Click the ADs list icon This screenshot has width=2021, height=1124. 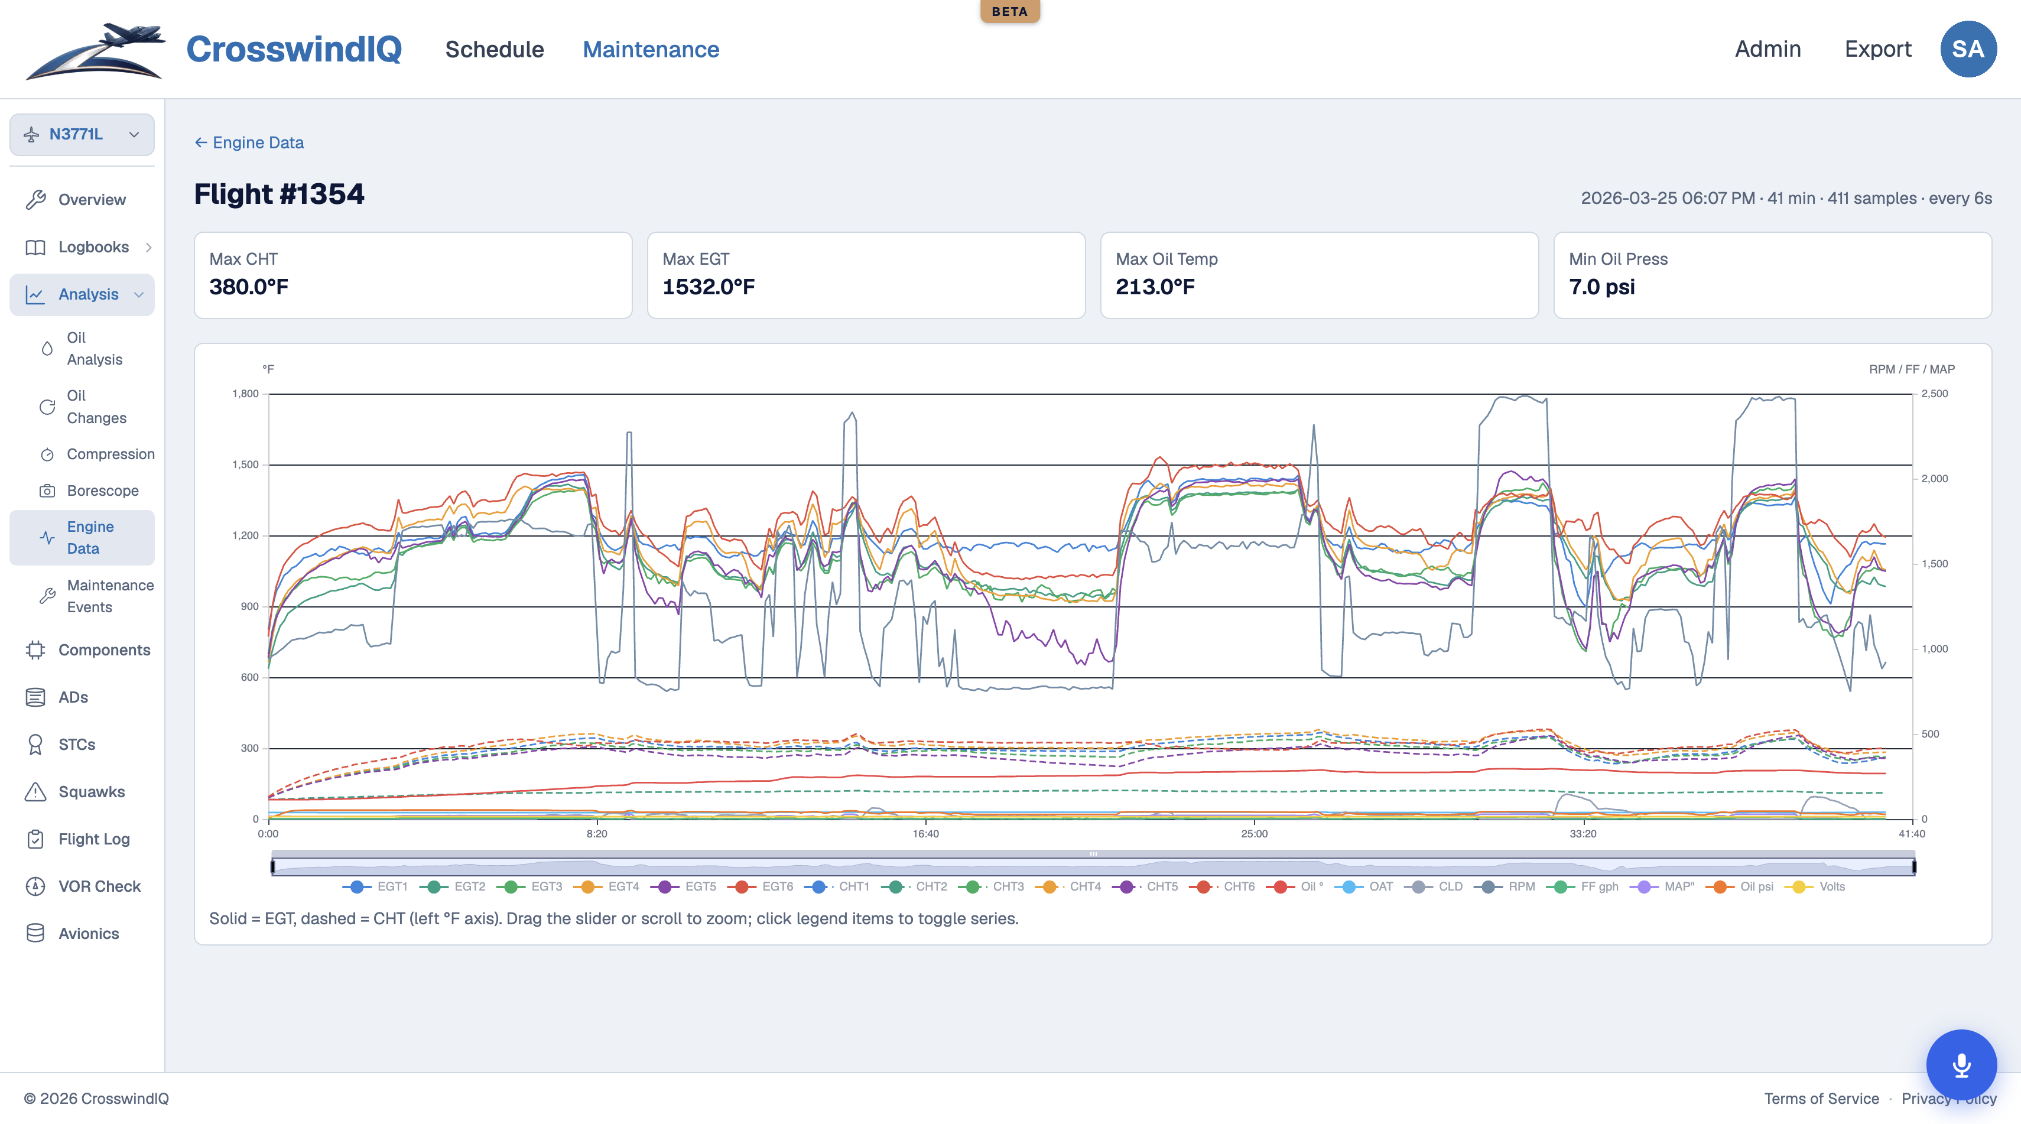click(x=35, y=697)
